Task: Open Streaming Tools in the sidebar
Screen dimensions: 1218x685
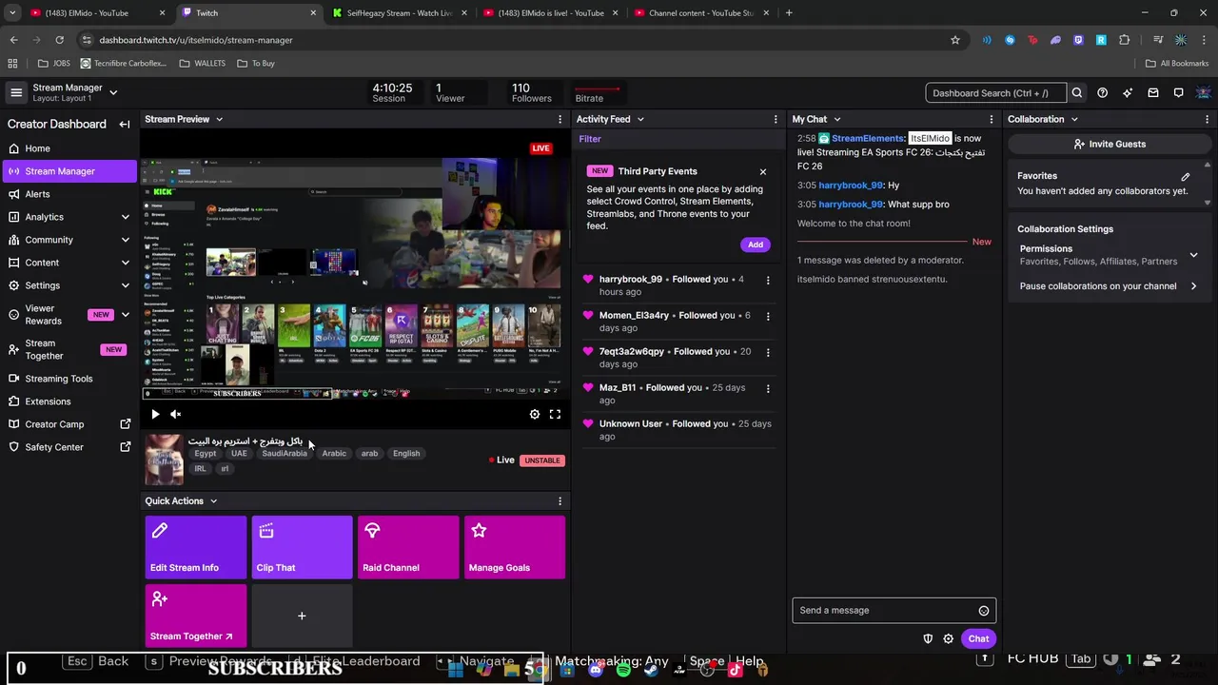Action: (x=69, y=379)
